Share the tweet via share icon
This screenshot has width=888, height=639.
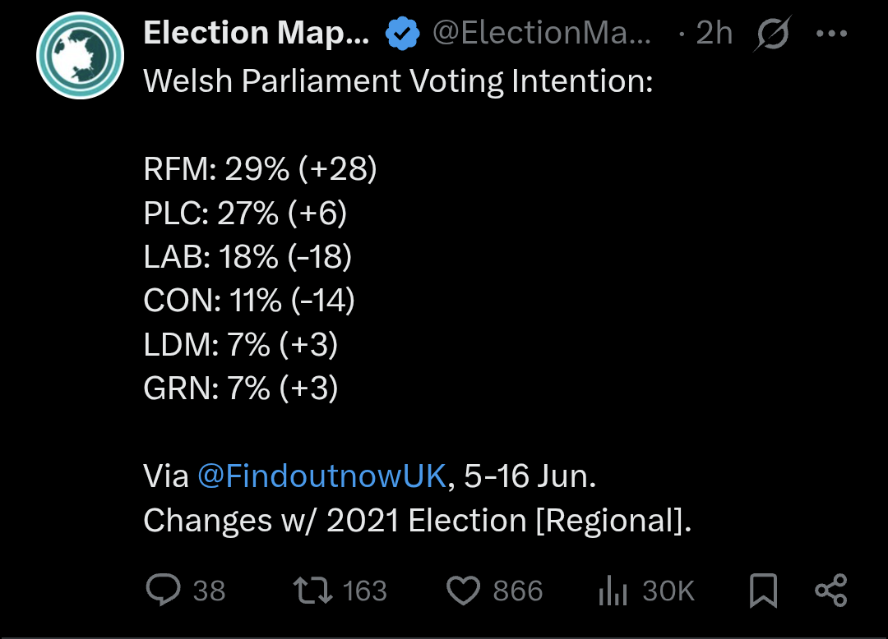coord(830,590)
